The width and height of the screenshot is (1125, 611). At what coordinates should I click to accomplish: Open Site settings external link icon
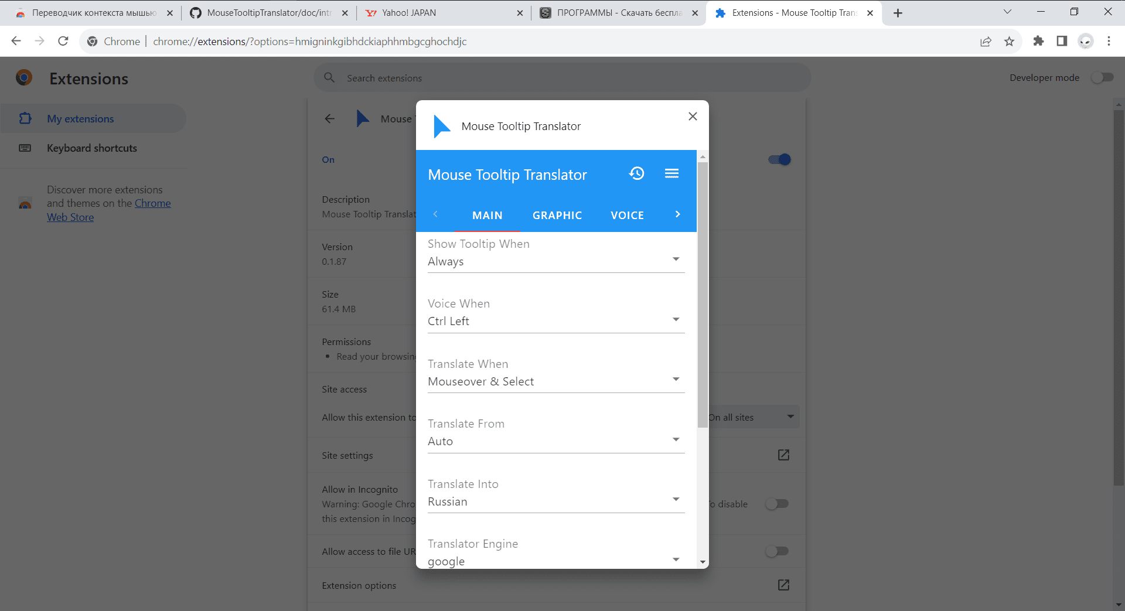[x=783, y=455]
